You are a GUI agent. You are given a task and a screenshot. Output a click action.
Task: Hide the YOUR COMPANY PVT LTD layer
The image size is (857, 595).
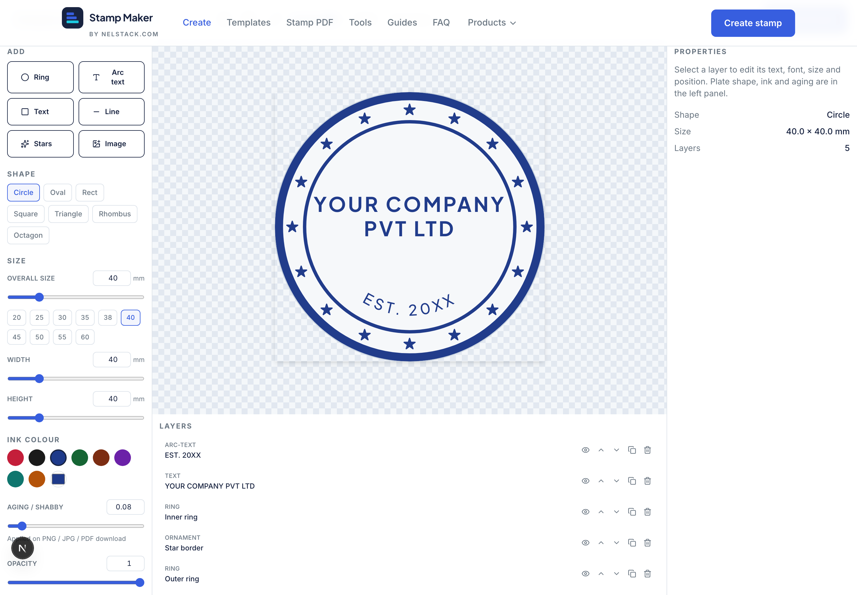click(x=585, y=481)
